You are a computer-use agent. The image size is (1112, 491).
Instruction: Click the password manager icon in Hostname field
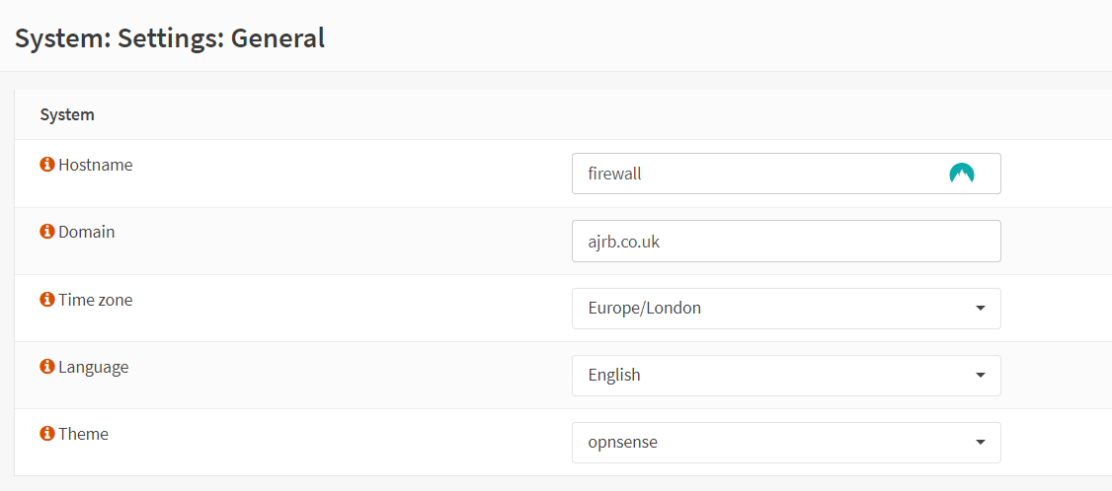point(962,174)
